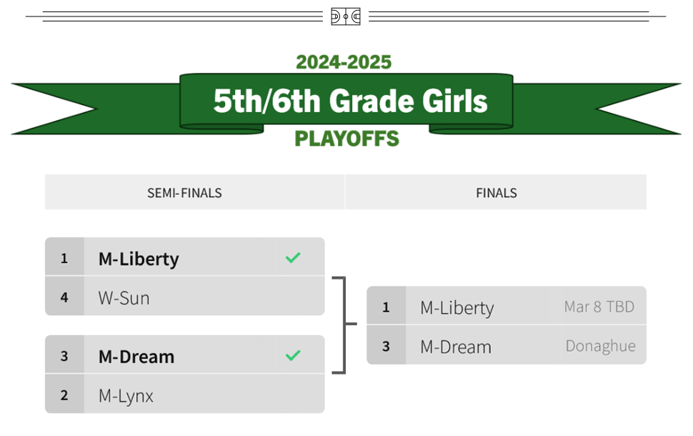
Task: Click the bracket connector between rounds
Action: coord(344,324)
